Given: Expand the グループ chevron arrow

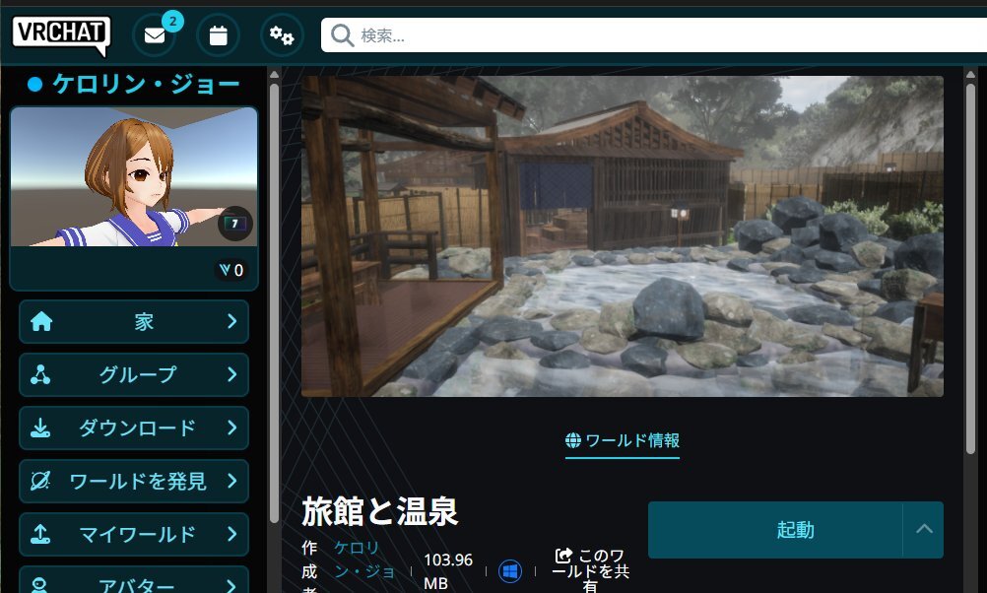Looking at the screenshot, I should 232,374.
